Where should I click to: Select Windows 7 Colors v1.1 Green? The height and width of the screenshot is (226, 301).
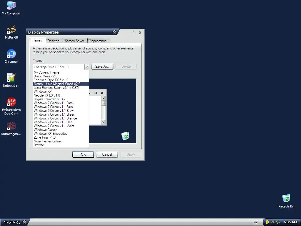[x=61, y=114]
